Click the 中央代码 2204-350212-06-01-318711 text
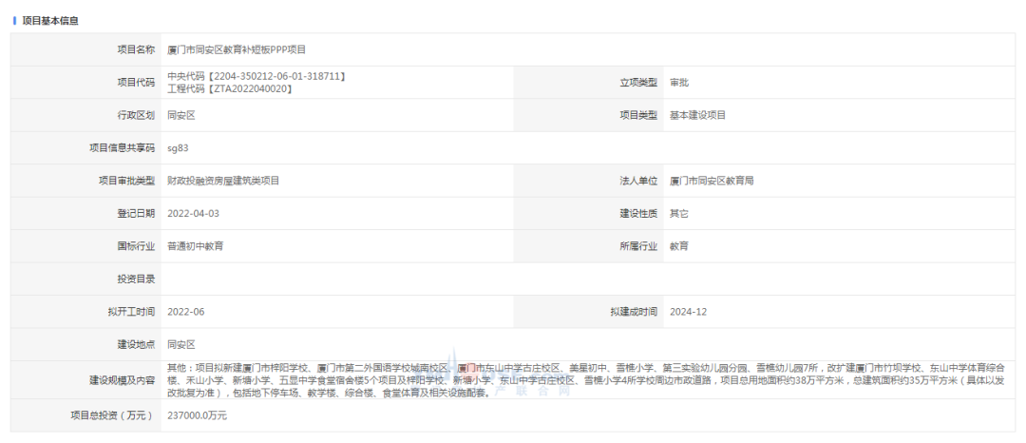 (x=256, y=76)
